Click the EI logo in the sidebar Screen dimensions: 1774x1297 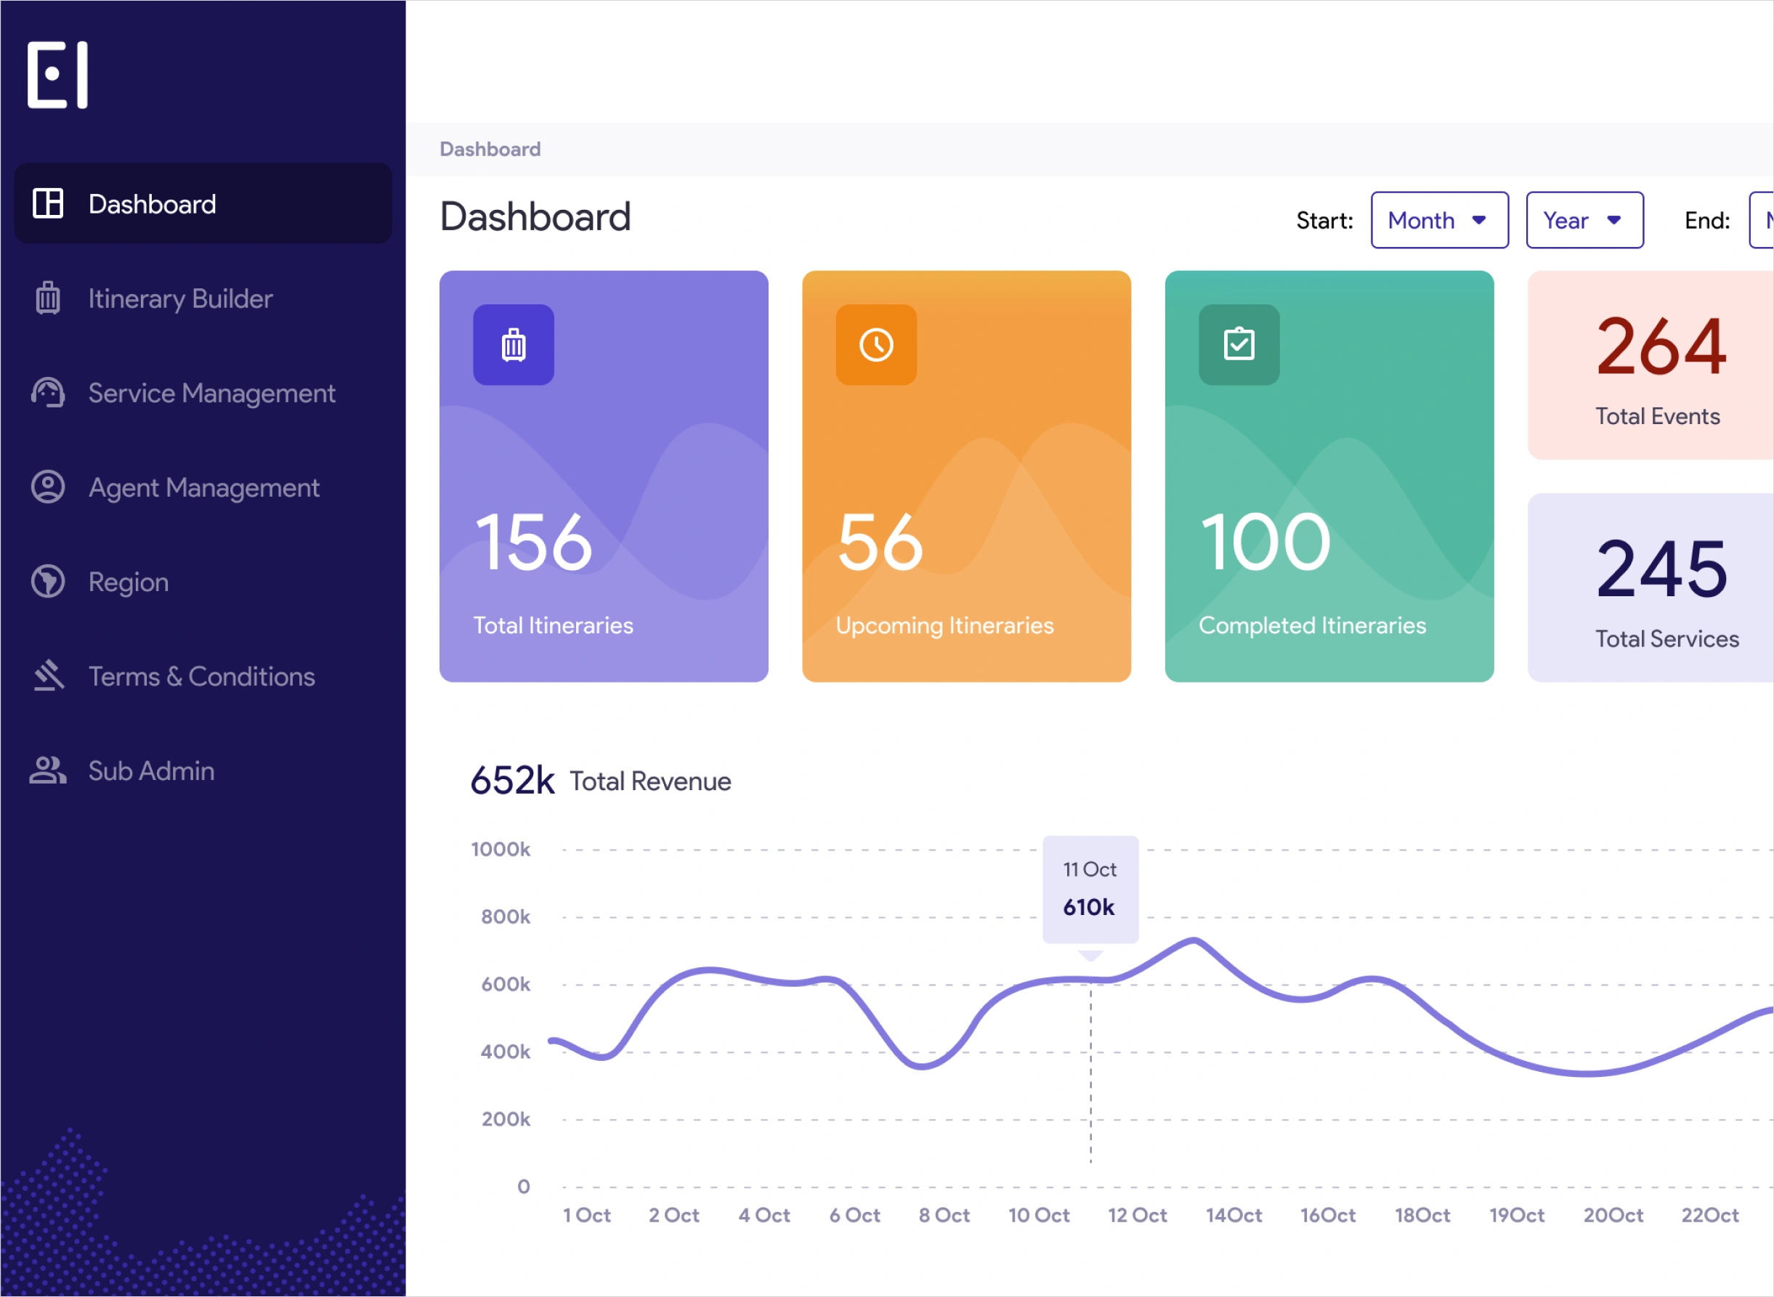(57, 75)
